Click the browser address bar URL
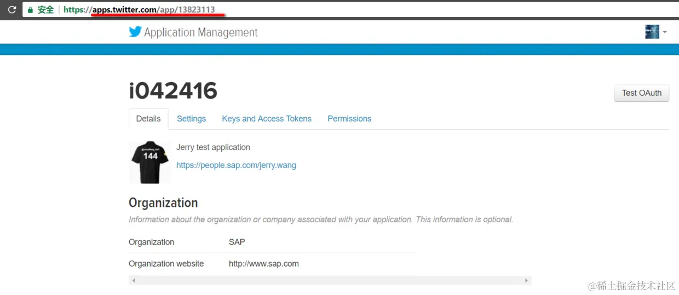This screenshot has height=295, width=679. click(139, 10)
